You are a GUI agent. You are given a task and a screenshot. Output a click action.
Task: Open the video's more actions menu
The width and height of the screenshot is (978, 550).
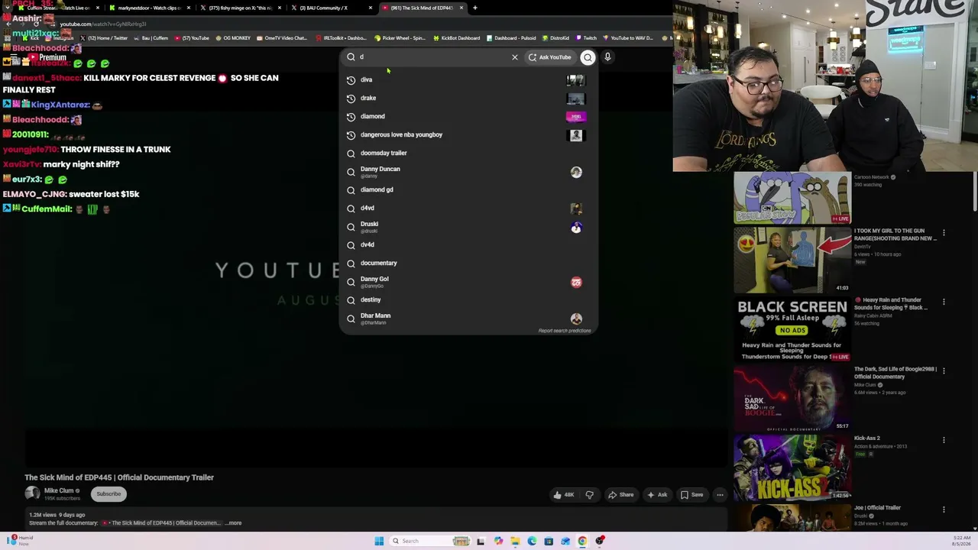(x=720, y=495)
